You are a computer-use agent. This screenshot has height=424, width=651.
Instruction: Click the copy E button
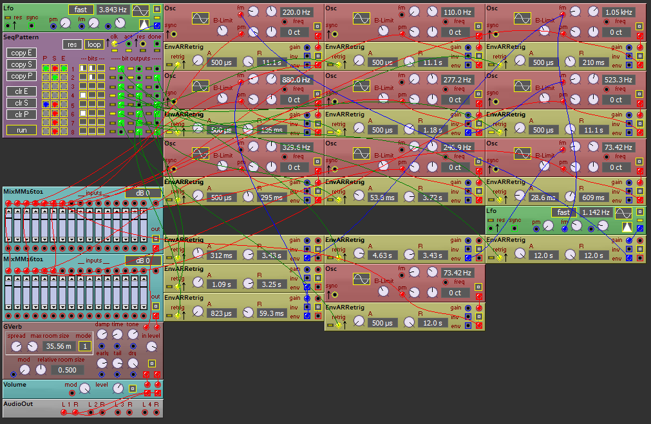click(x=22, y=53)
